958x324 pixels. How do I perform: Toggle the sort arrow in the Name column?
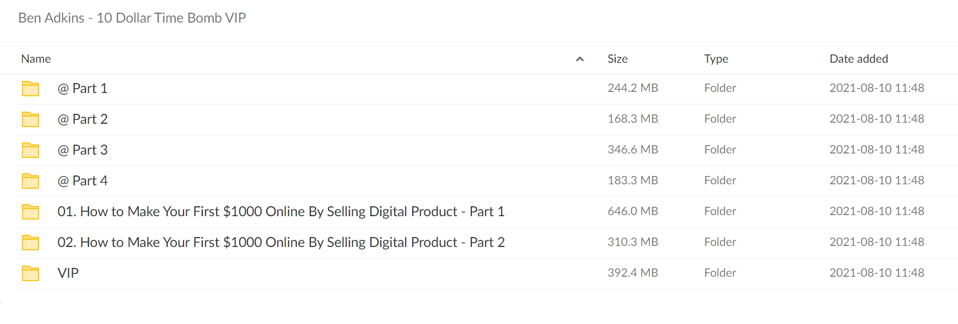(579, 59)
